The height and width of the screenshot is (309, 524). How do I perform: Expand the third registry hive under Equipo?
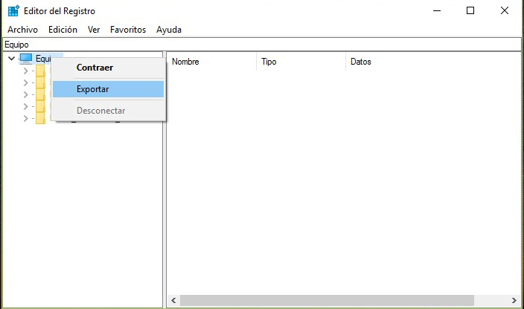pyautogui.click(x=25, y=95)
